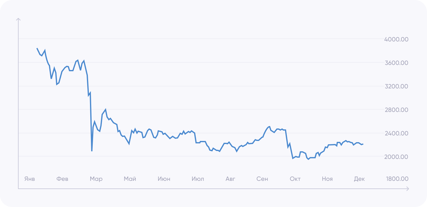Screen dimensions: 427x207
Task: Click the Июн month label
Action: (164, 179)
